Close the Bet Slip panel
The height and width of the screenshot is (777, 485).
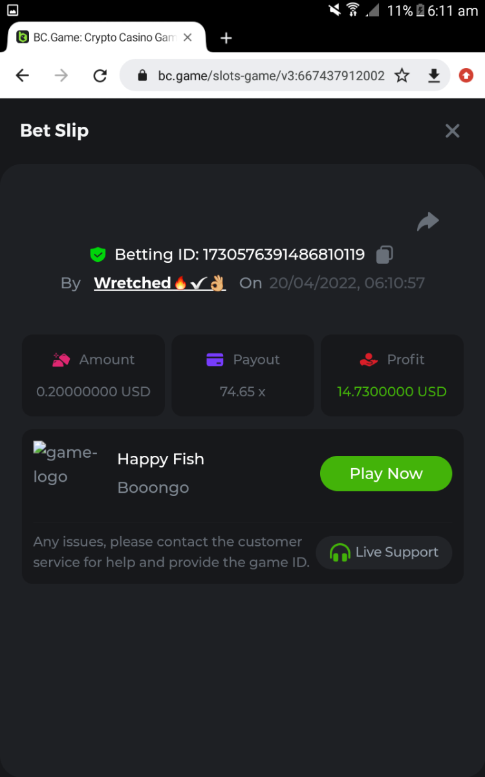(x=452, y=131)
